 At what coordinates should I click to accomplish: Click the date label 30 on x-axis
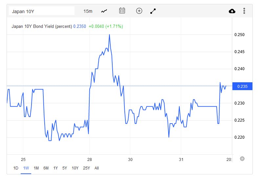(130, 160)
